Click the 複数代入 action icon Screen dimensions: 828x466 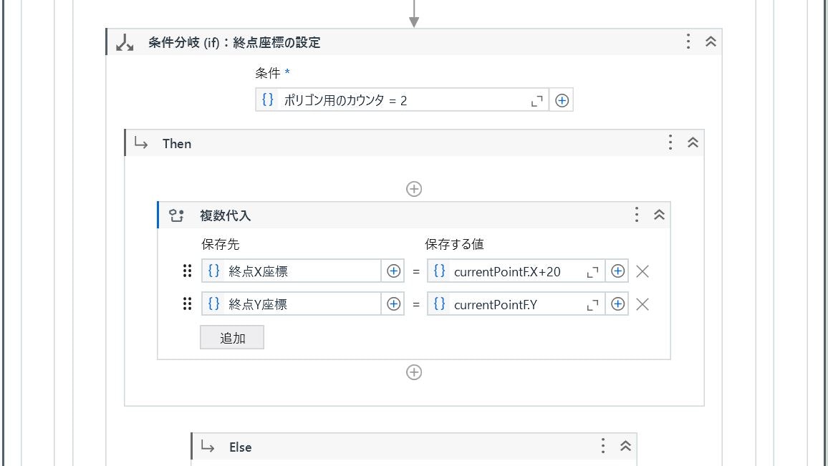pos(176,214)
